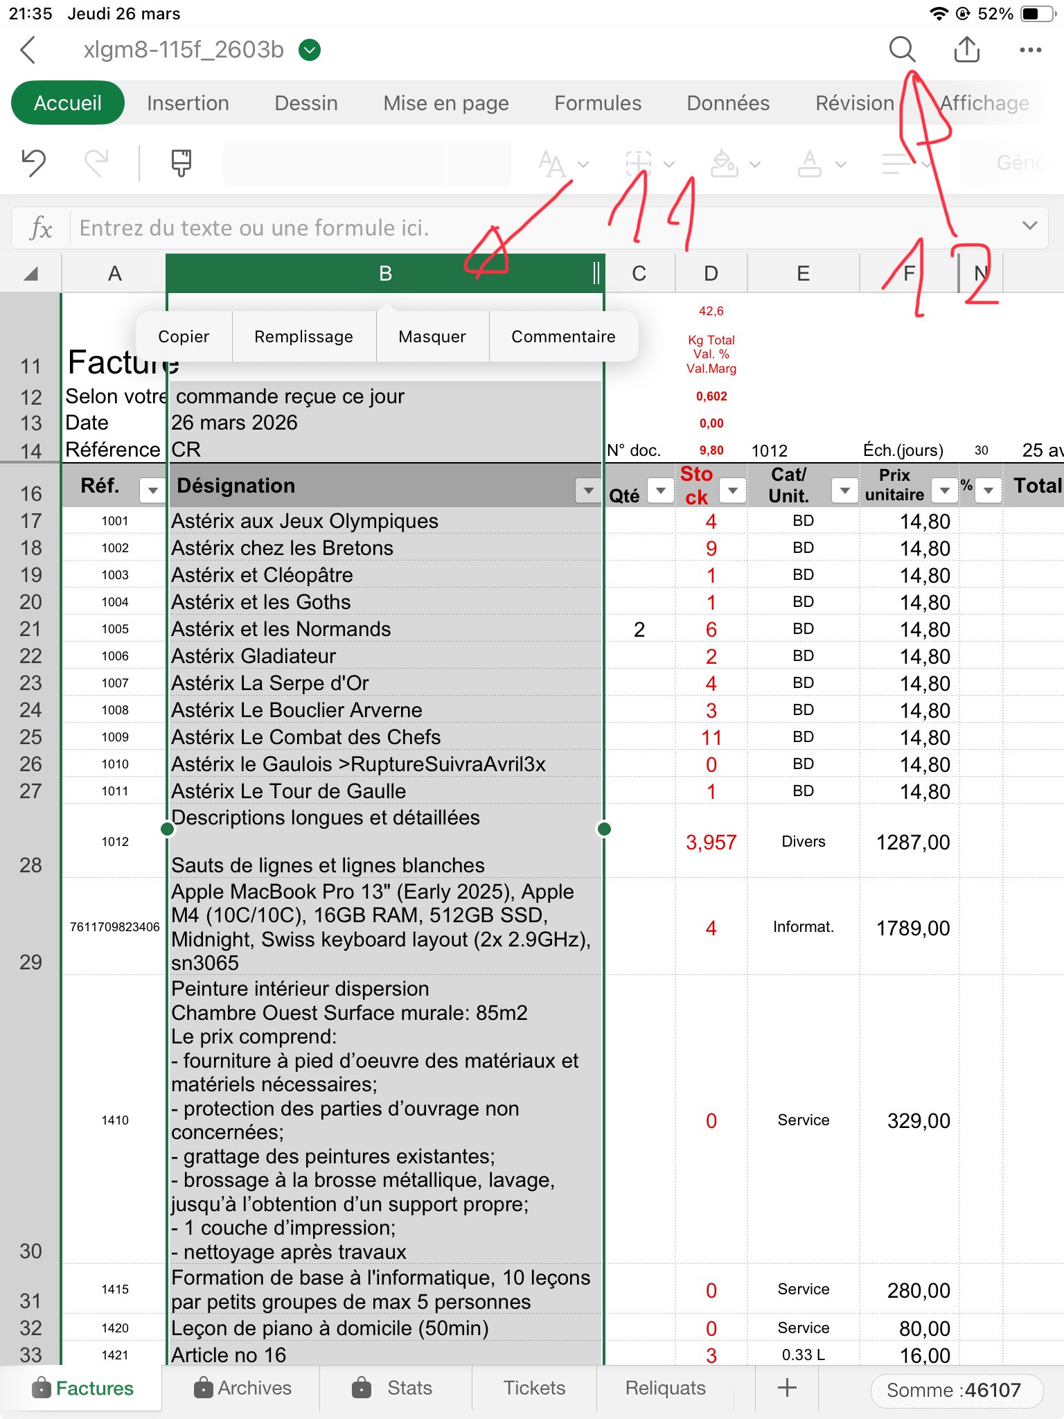
Task: Tap the select-all corner triangle
Action: (x=30, y=274)
